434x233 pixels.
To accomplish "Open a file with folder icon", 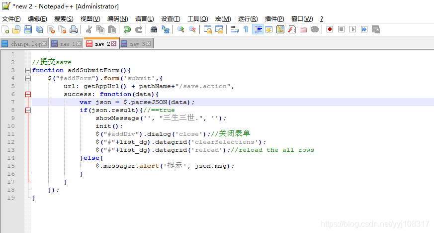I will (x=16, y=29).
